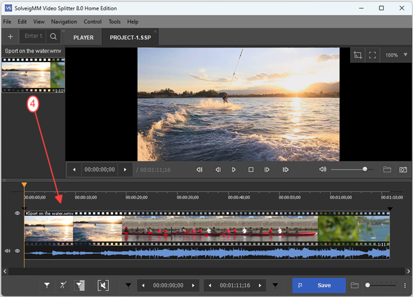Open the output folder beside Save
The width and height of the screenshot is (413, 297).
tap(354, 285)
